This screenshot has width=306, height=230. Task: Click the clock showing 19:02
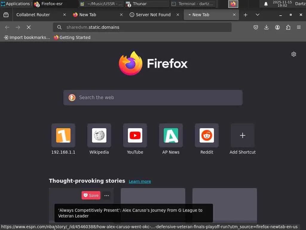pyautogui.click(x=282, y=4)
